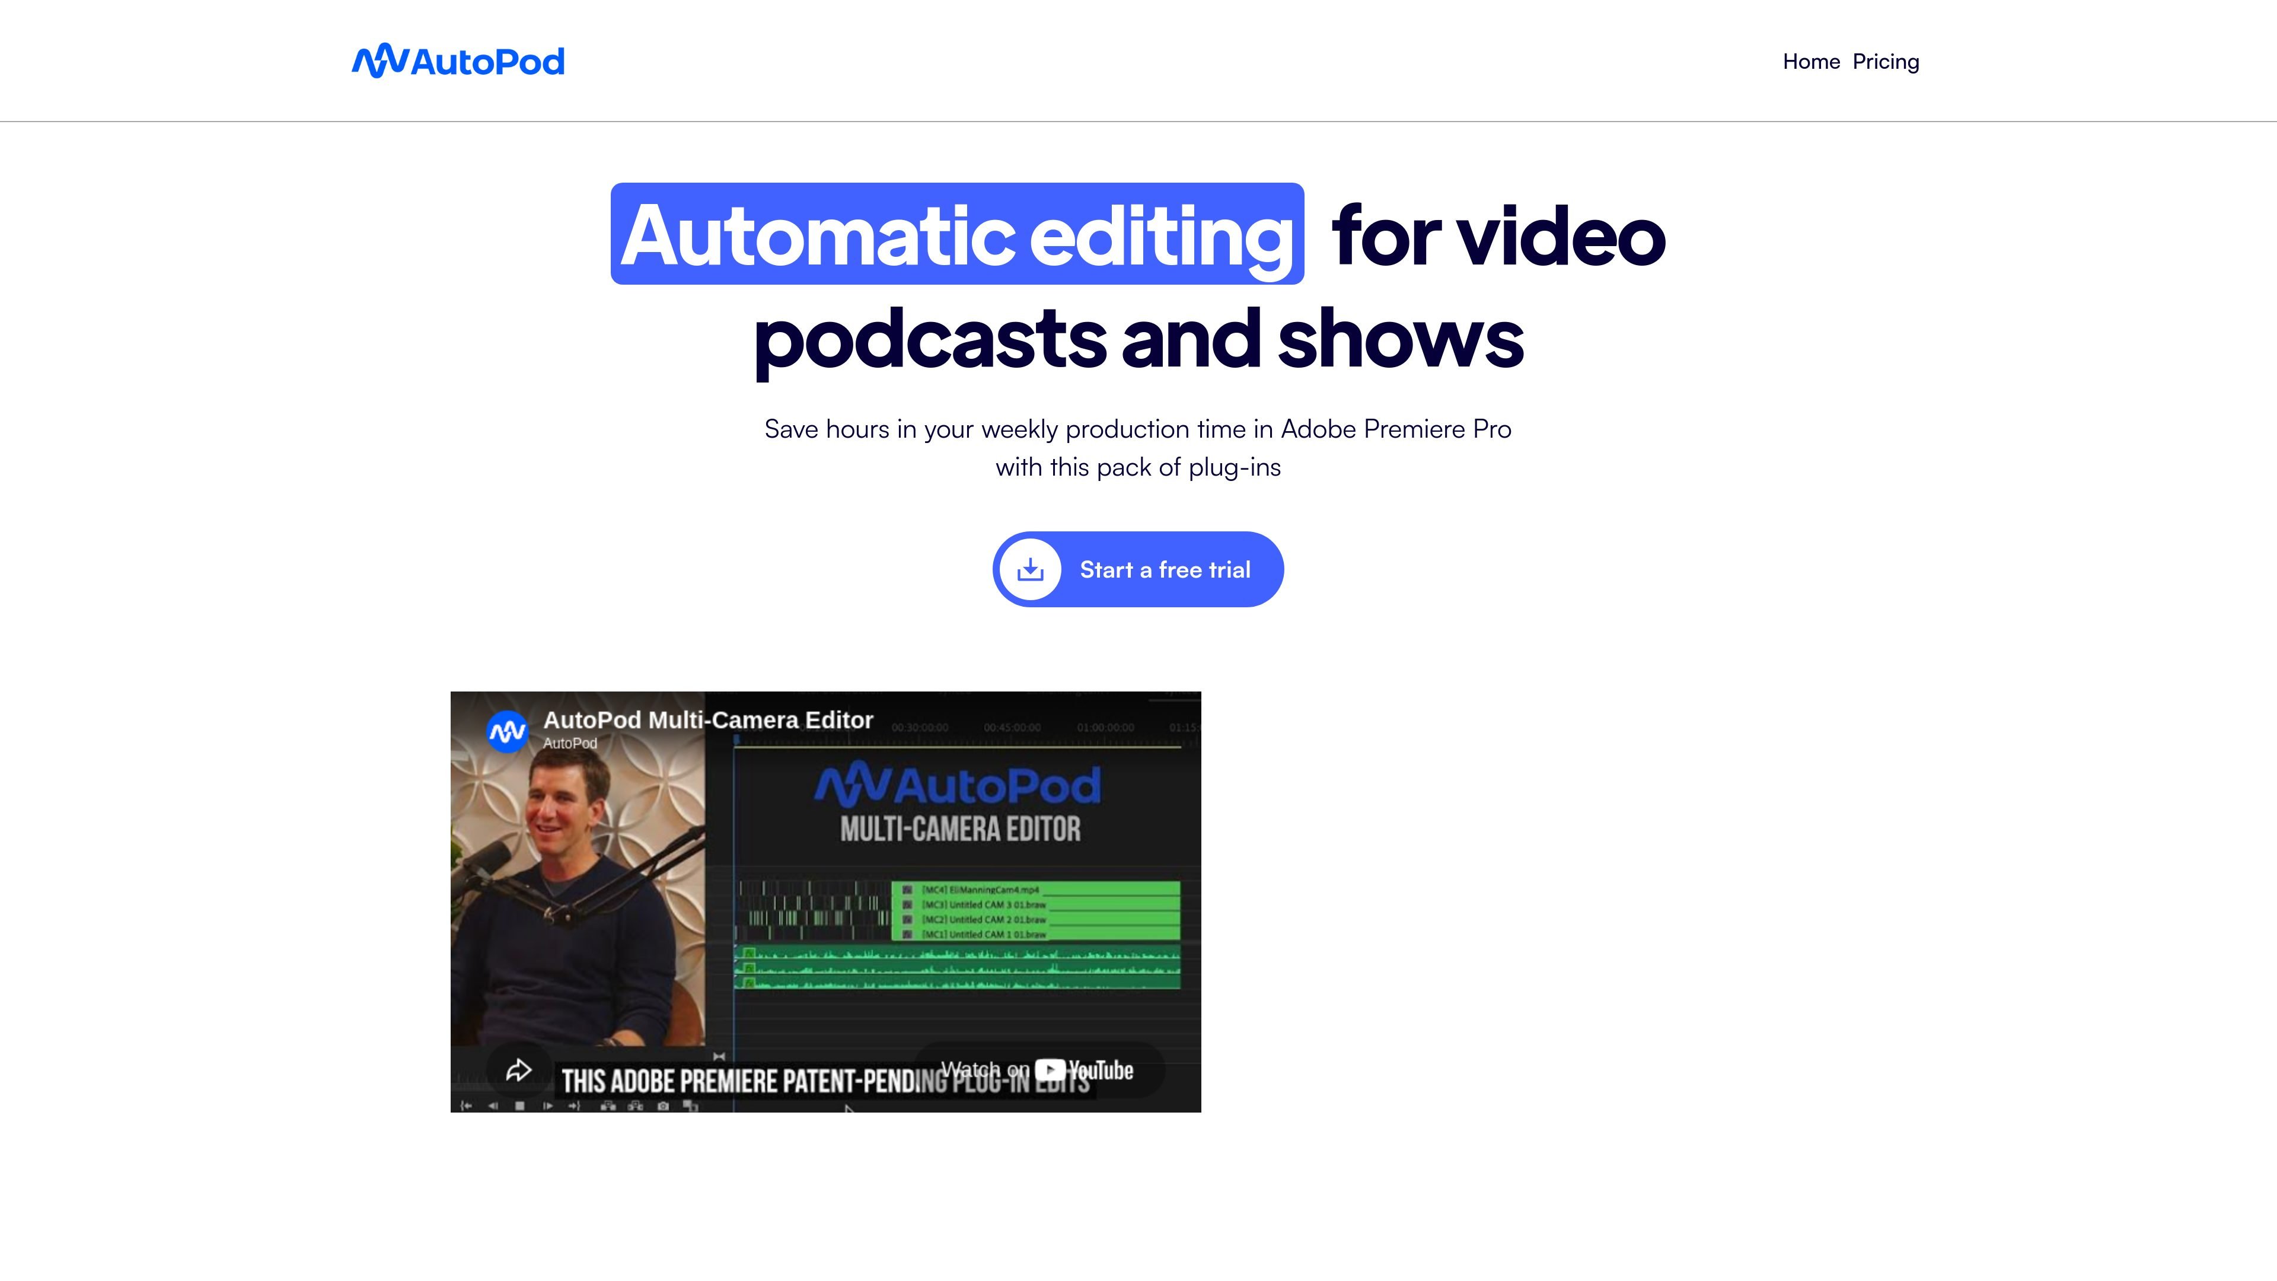The width and height of the screenshot is (2277, 1281).
Task: Click the download icon in trial button
Action: (1030, 569)
